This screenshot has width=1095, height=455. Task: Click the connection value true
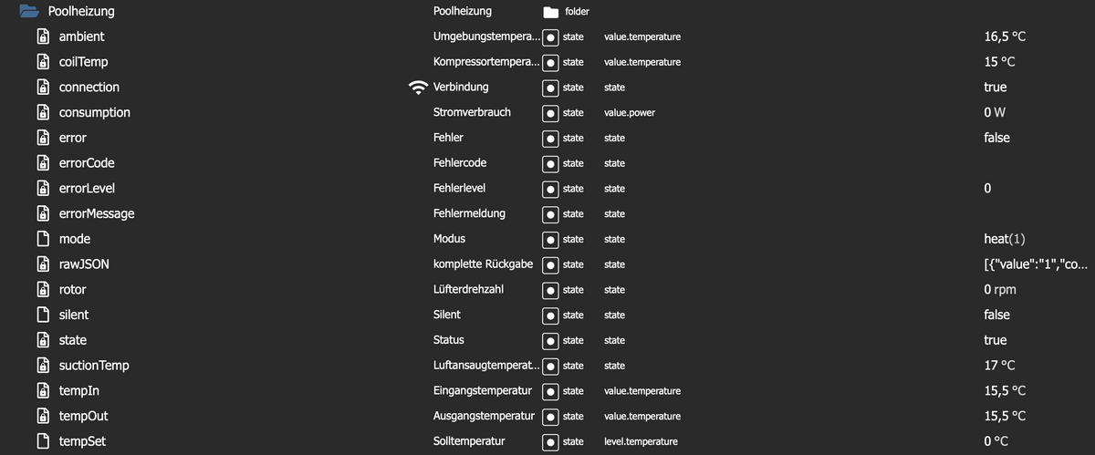click(x=996, y=88)
